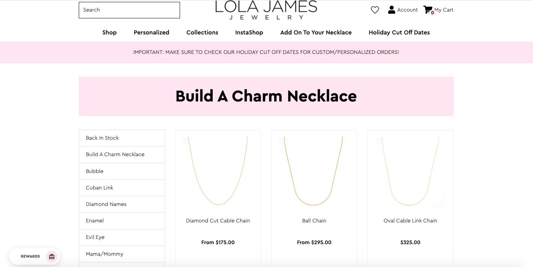This screenshot has width=533, height=267.
Task: View Holiday Cut Off Dates
Action: coord(399,33)
